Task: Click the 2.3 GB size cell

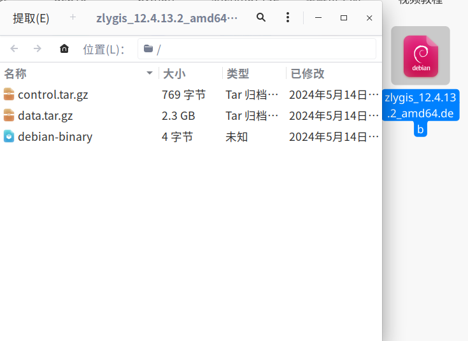Action: pos(178,115)
